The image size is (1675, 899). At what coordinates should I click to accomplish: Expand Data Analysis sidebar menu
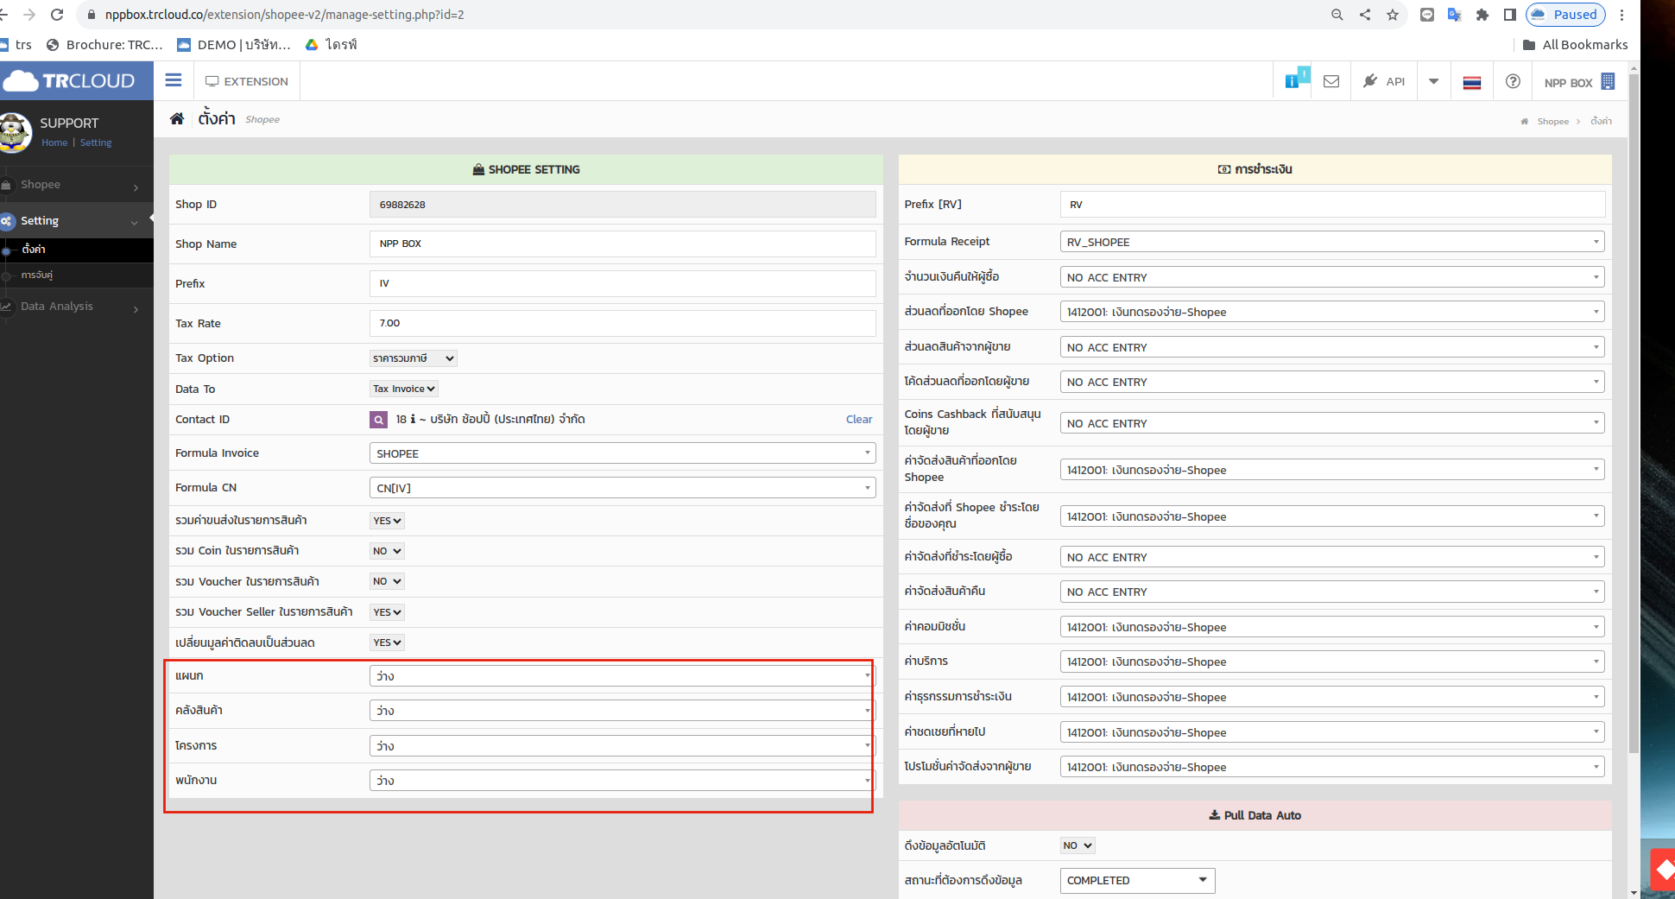point(76,307)
